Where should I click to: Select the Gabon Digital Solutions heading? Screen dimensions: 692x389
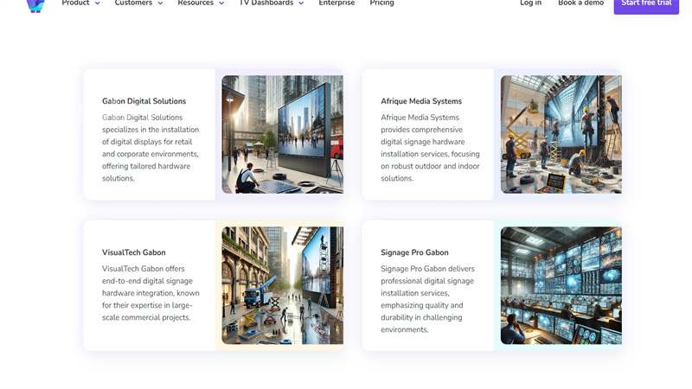(144, 101)
